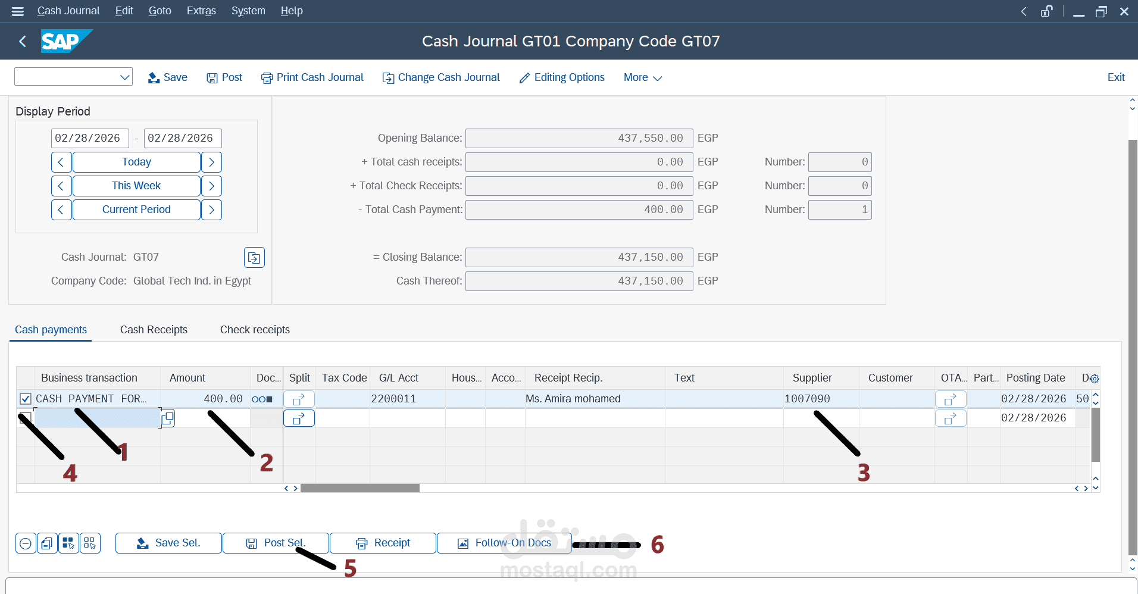Open the hamburger menu icon top-left

point(17,11)
